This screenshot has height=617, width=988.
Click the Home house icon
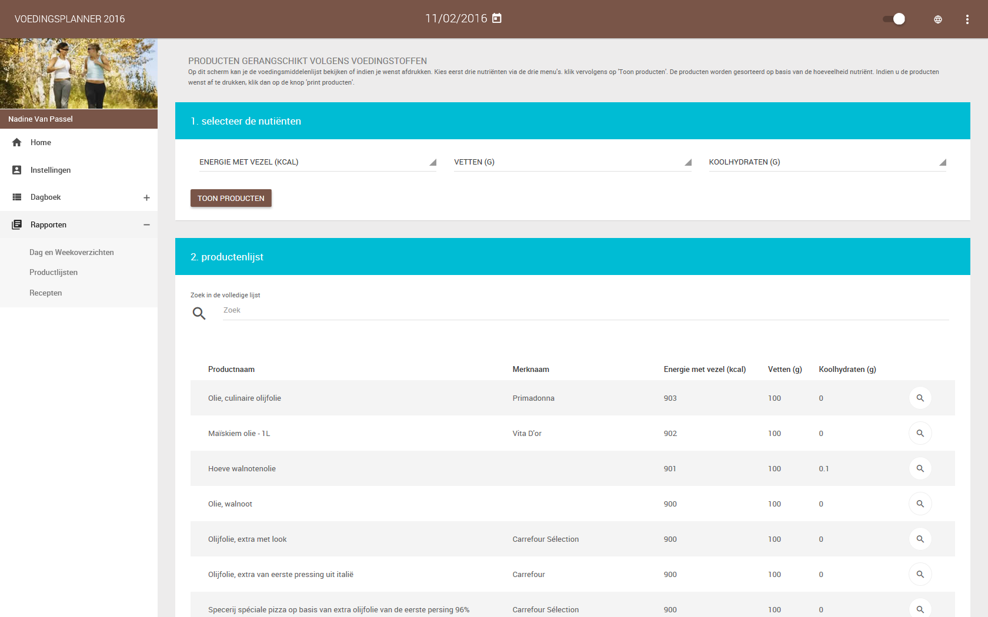[x=17, y=142]
